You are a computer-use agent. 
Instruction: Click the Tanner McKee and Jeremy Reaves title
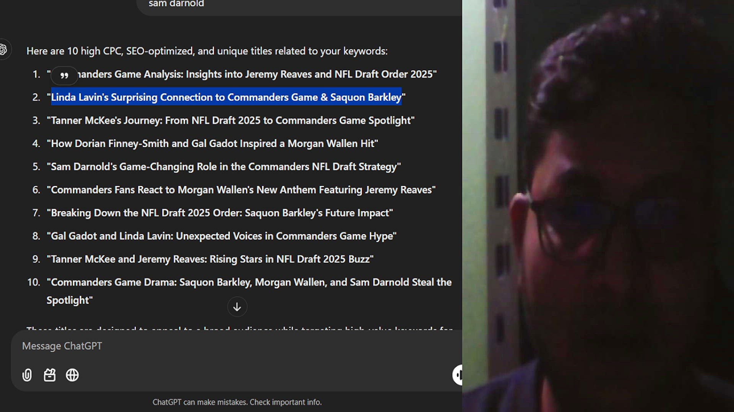coord(210,259)
